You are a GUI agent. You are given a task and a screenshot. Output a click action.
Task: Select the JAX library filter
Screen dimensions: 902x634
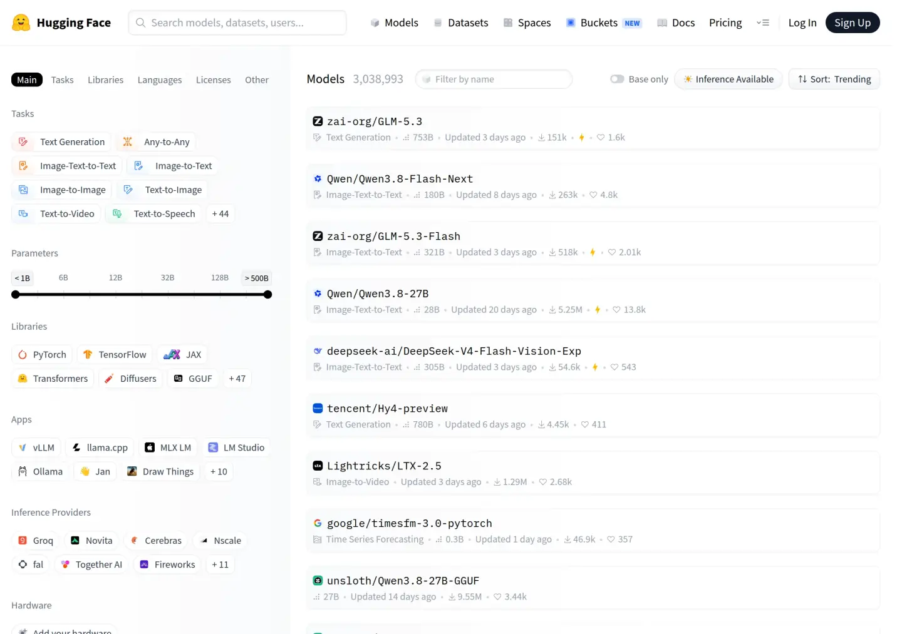(182, 355)
